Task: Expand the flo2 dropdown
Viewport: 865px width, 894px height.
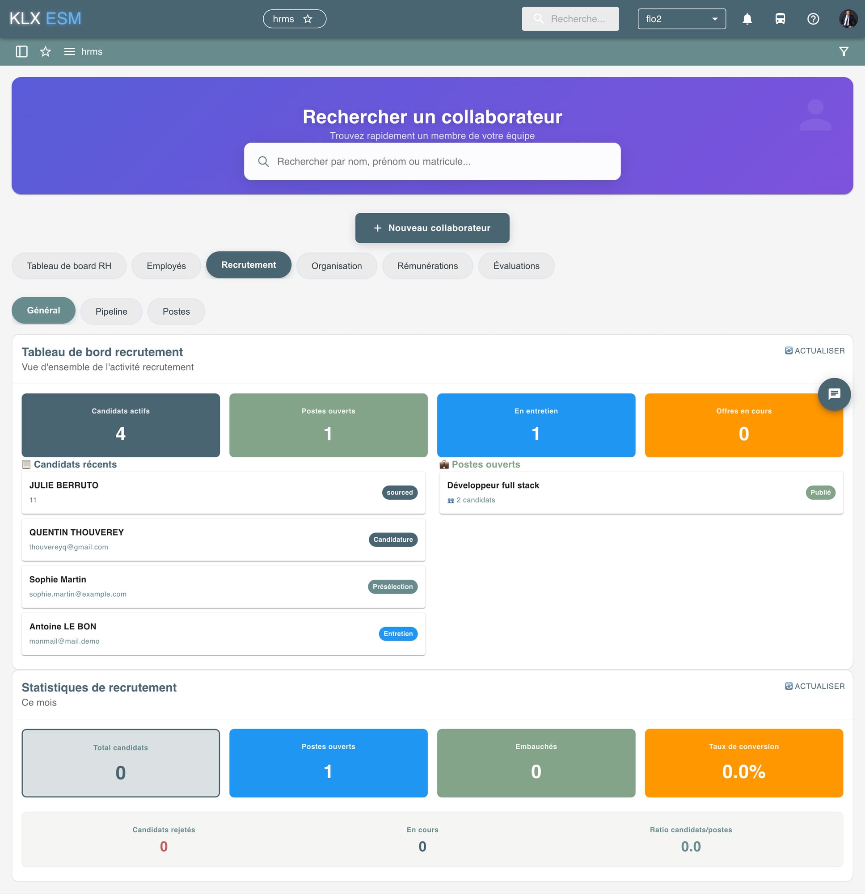Action: pyautogui.click(x=682, y=19)
